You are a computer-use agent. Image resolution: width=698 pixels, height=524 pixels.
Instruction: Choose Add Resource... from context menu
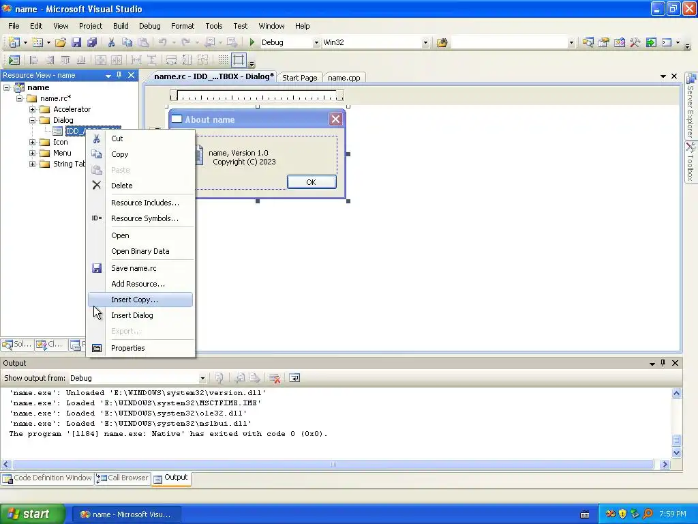(x=140, y=284)
